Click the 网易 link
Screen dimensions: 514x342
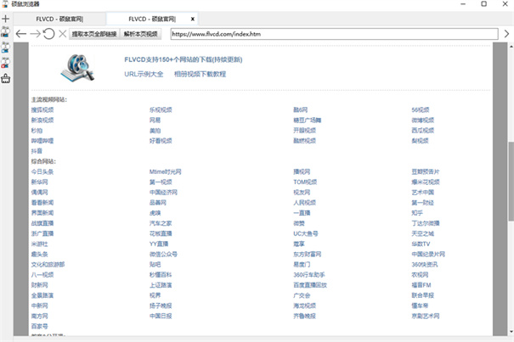155,121
